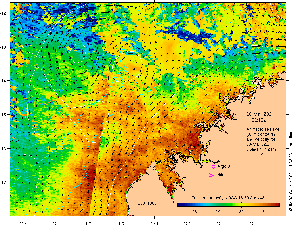Click longitude axis label '122'
The image size is (293, 226).
(122, 223)
